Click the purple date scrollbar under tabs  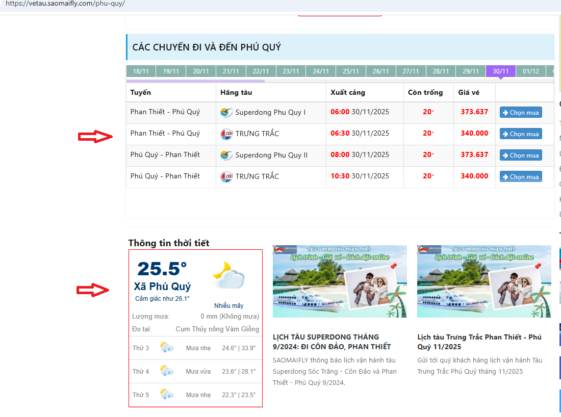195,81
